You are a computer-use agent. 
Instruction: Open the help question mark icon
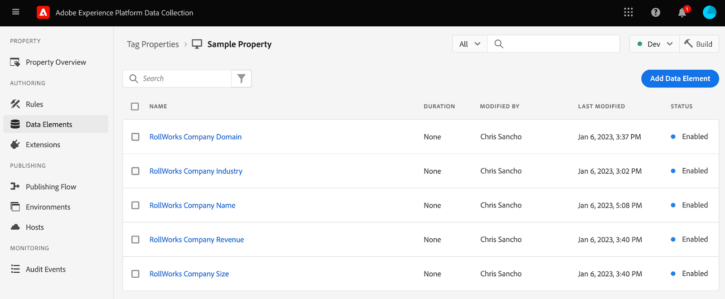coord(655,12)
